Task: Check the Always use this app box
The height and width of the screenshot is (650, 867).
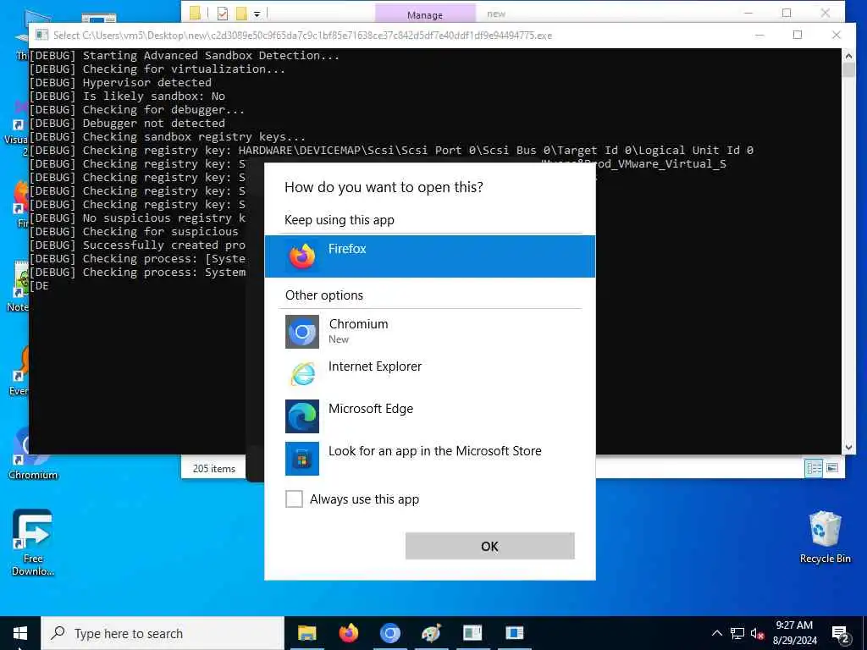Action: [x=294, y=499]
